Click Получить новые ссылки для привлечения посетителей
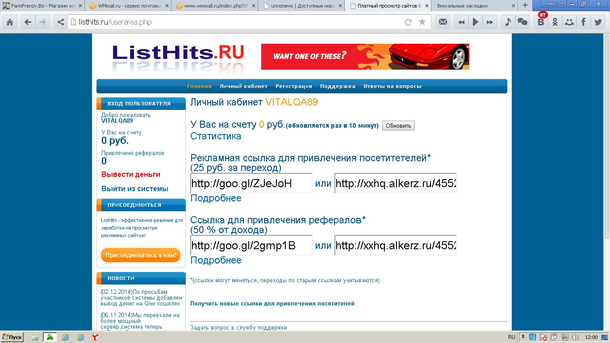 [272, 304]
